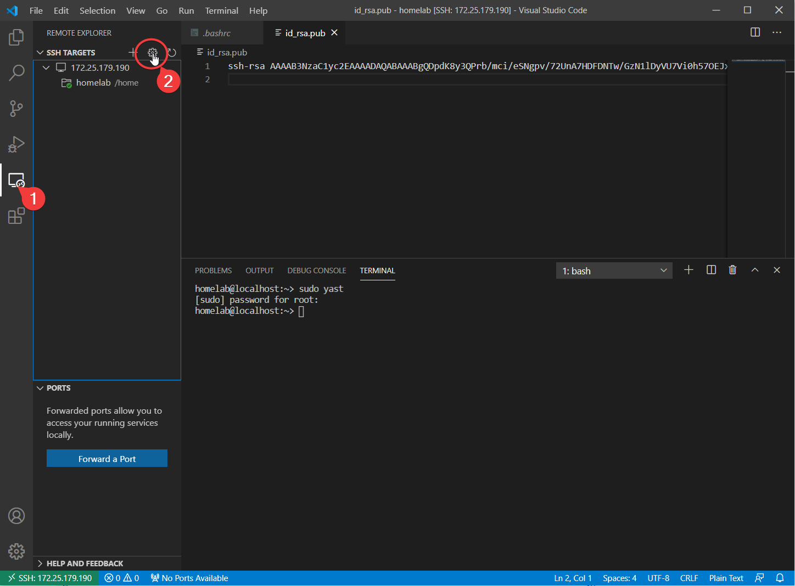Open the Extensions view icon
This screenshot has height=586, width=795.
[16, 216]
